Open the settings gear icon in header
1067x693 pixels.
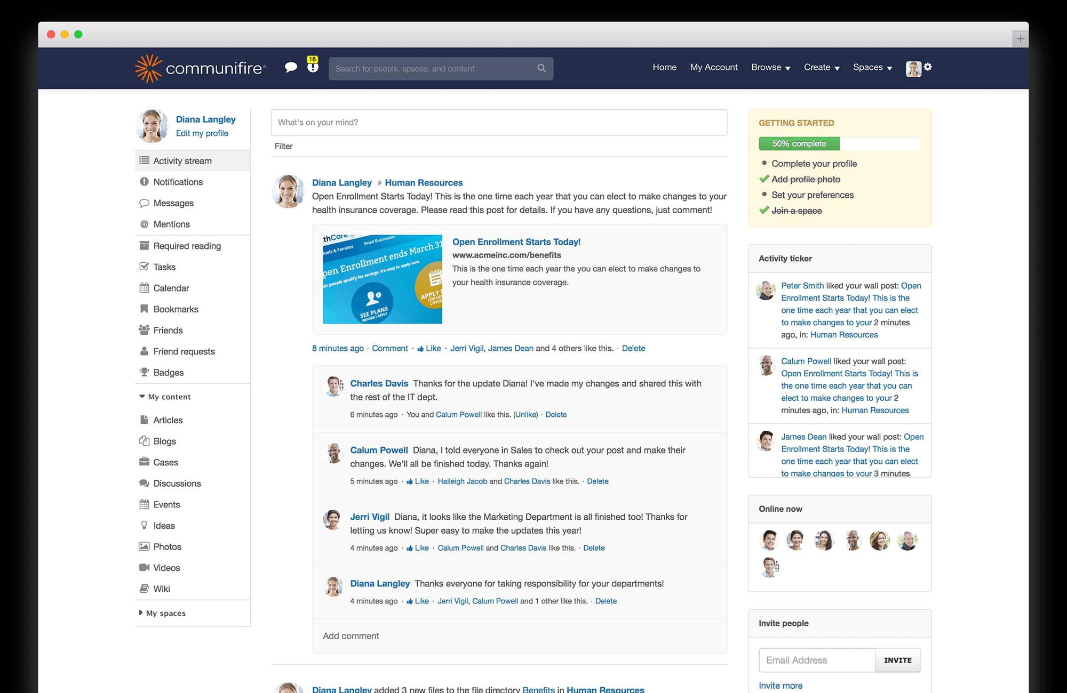[928, 67]
